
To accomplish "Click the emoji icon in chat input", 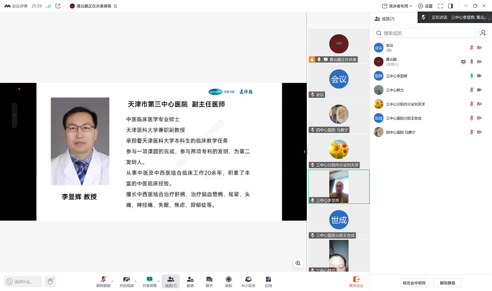I will click(9, 282).
